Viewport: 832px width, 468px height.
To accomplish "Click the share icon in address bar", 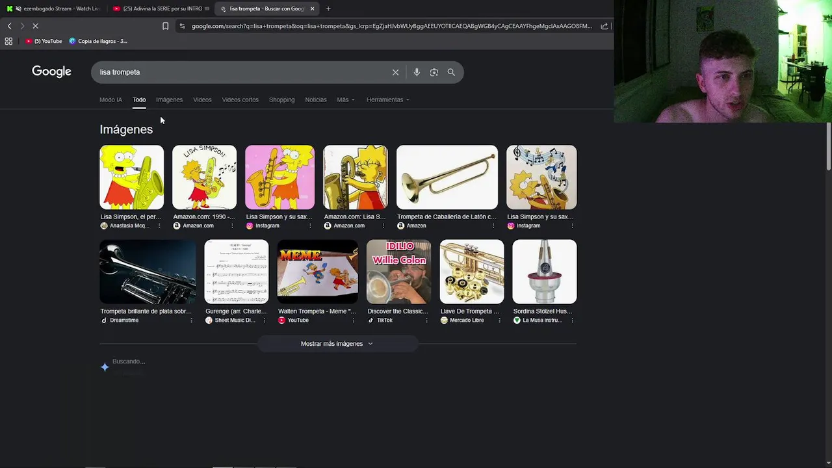I will (604, 26).
